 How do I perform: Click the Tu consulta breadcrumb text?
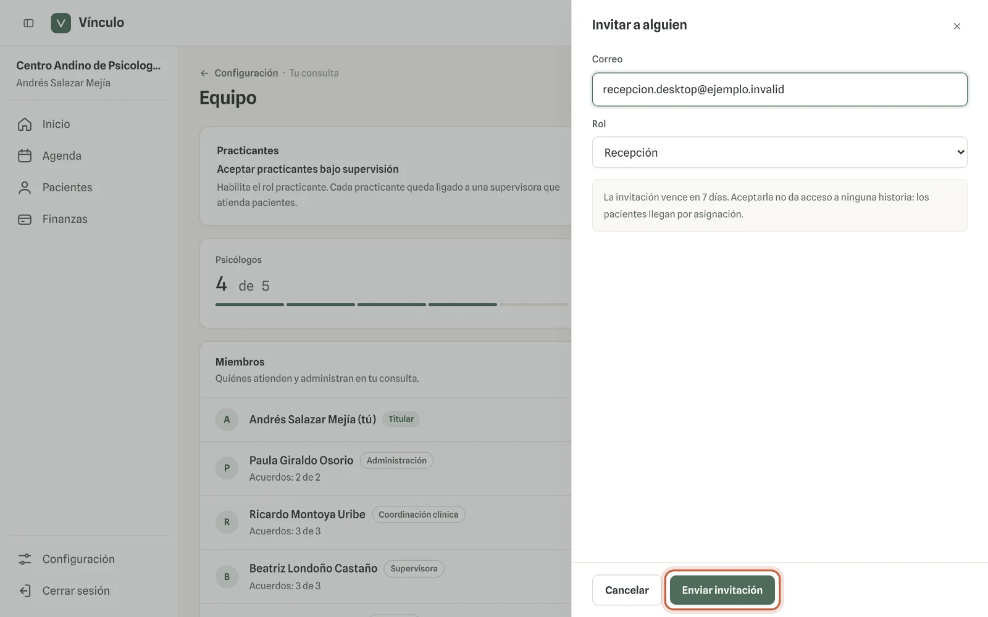(x=314, y=73)
